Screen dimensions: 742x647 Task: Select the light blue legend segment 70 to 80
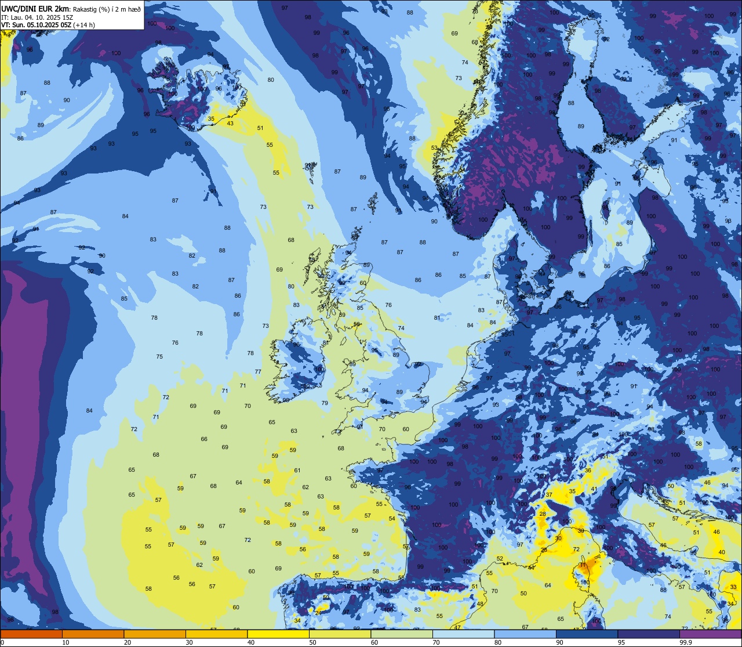[464, 634]
